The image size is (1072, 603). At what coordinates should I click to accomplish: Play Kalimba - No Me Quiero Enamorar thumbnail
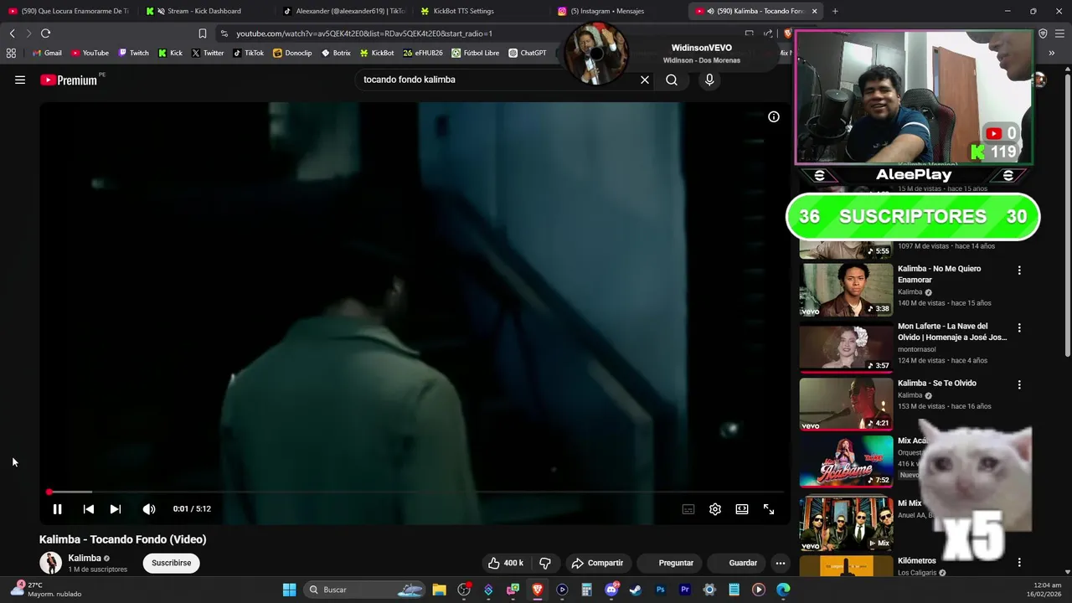pos(846,290)
